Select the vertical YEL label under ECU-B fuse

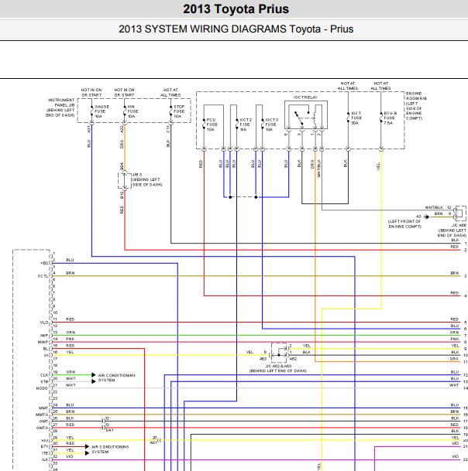pos(378,166)
